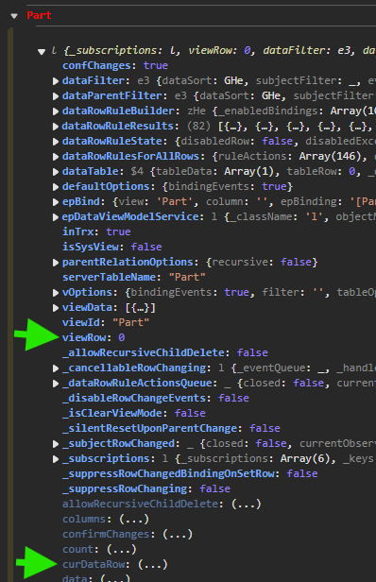Select the _suppressRowChanging false value
Image resolution: width=376 pixels, height=582 pixels.
[x=214, y=488]
